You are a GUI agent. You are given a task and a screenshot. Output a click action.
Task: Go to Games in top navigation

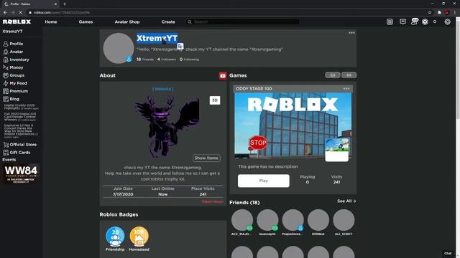tap(86, 22)
